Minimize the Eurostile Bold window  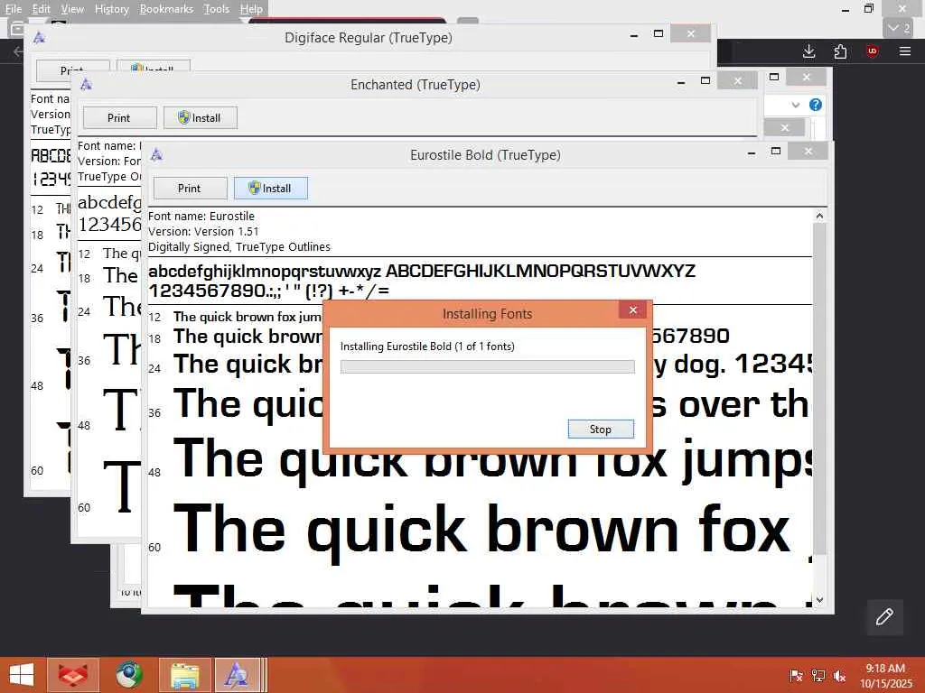tap(752, 152)
